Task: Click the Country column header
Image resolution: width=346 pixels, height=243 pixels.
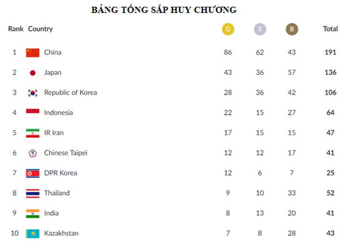Action: click(40, 29)
